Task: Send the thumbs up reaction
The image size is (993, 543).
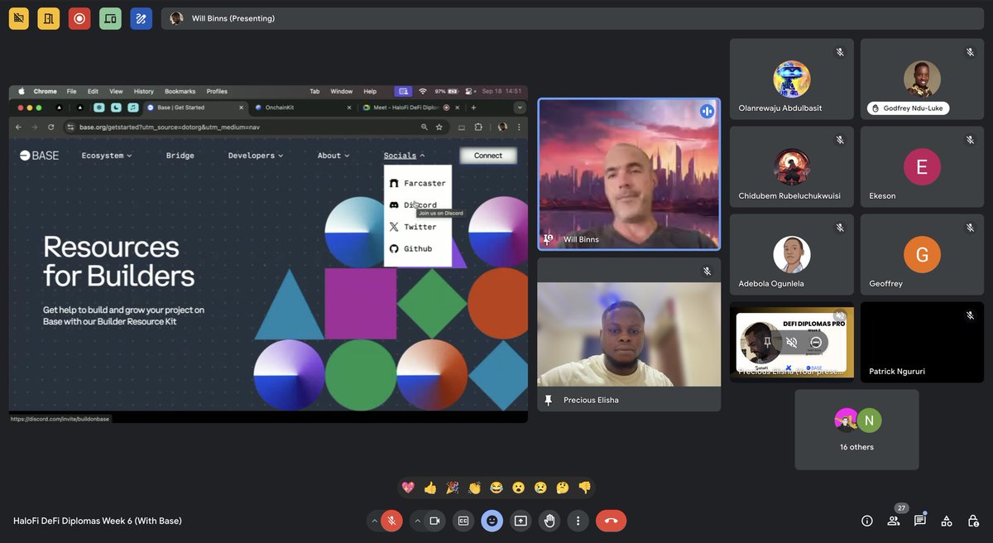Action: pyautogui.click(x=429, y=488)
